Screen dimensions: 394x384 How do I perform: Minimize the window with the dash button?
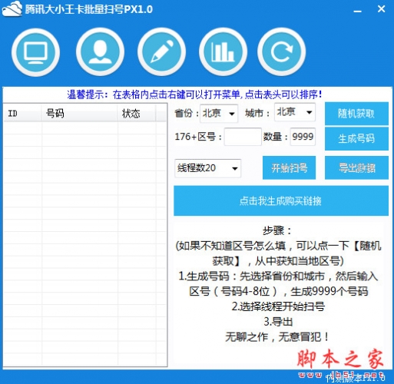click(357, 11)
